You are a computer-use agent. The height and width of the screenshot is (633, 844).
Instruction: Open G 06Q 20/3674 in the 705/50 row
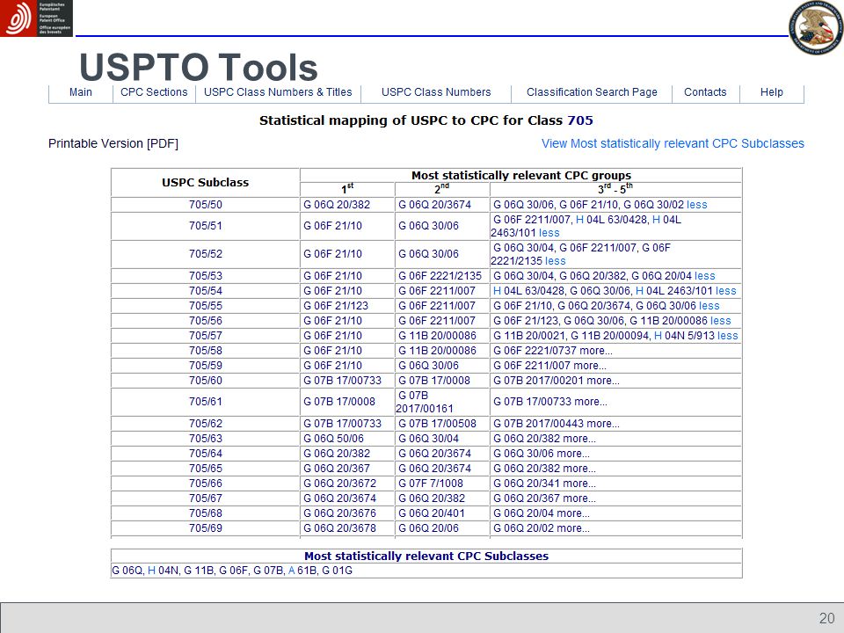tap(435, 205)
